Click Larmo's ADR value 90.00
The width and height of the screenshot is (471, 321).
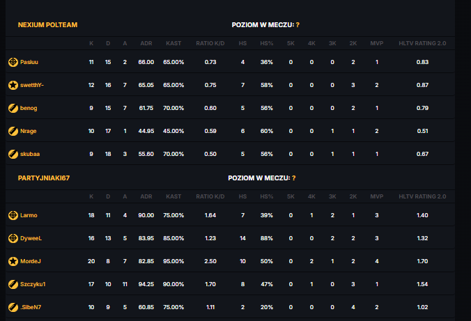(x=146, y=215)
